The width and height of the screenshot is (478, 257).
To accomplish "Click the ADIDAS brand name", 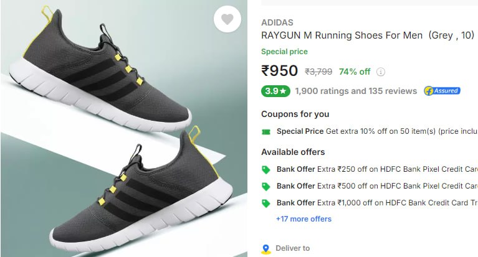I will point(277,22).
